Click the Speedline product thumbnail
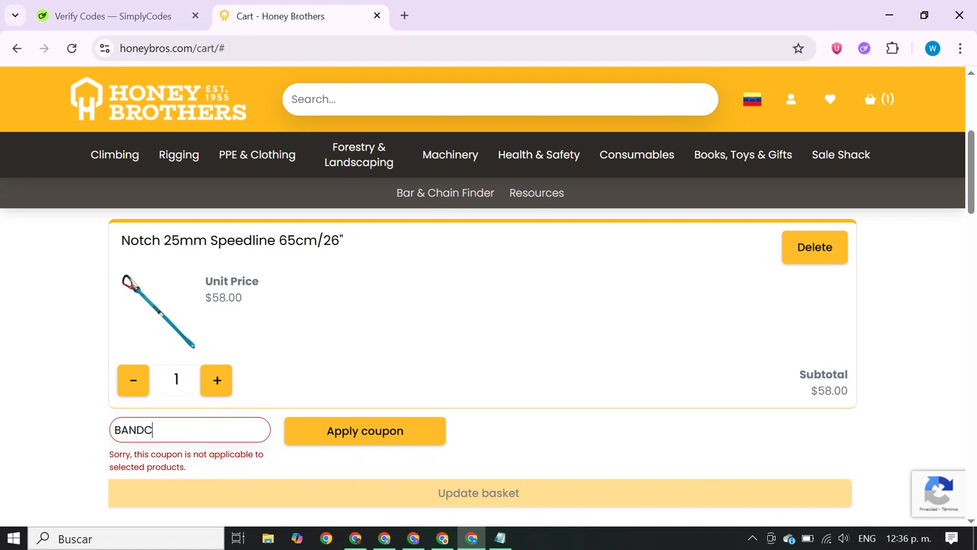 [158, 311]
